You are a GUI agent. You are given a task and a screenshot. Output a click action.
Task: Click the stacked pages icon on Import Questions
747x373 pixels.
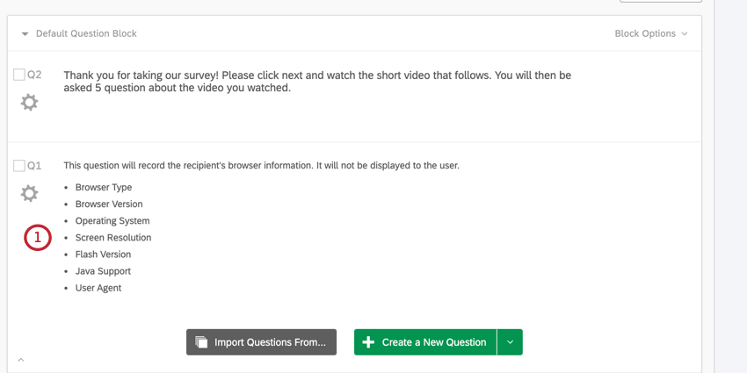point(201,342)
